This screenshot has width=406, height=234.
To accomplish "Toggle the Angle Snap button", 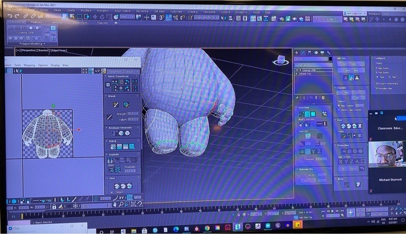I will click(x=168, y=17).
